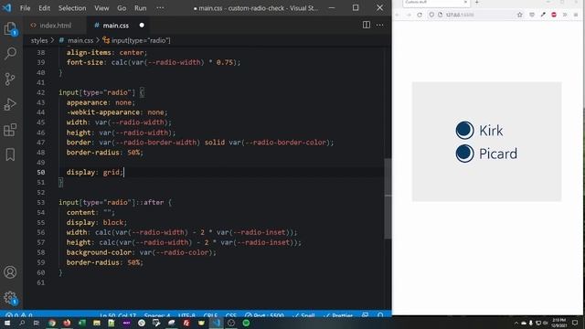This screenshot has width=585, height=329.
Task: Open the CSS language mode selector
Action: tap(231, 315)
